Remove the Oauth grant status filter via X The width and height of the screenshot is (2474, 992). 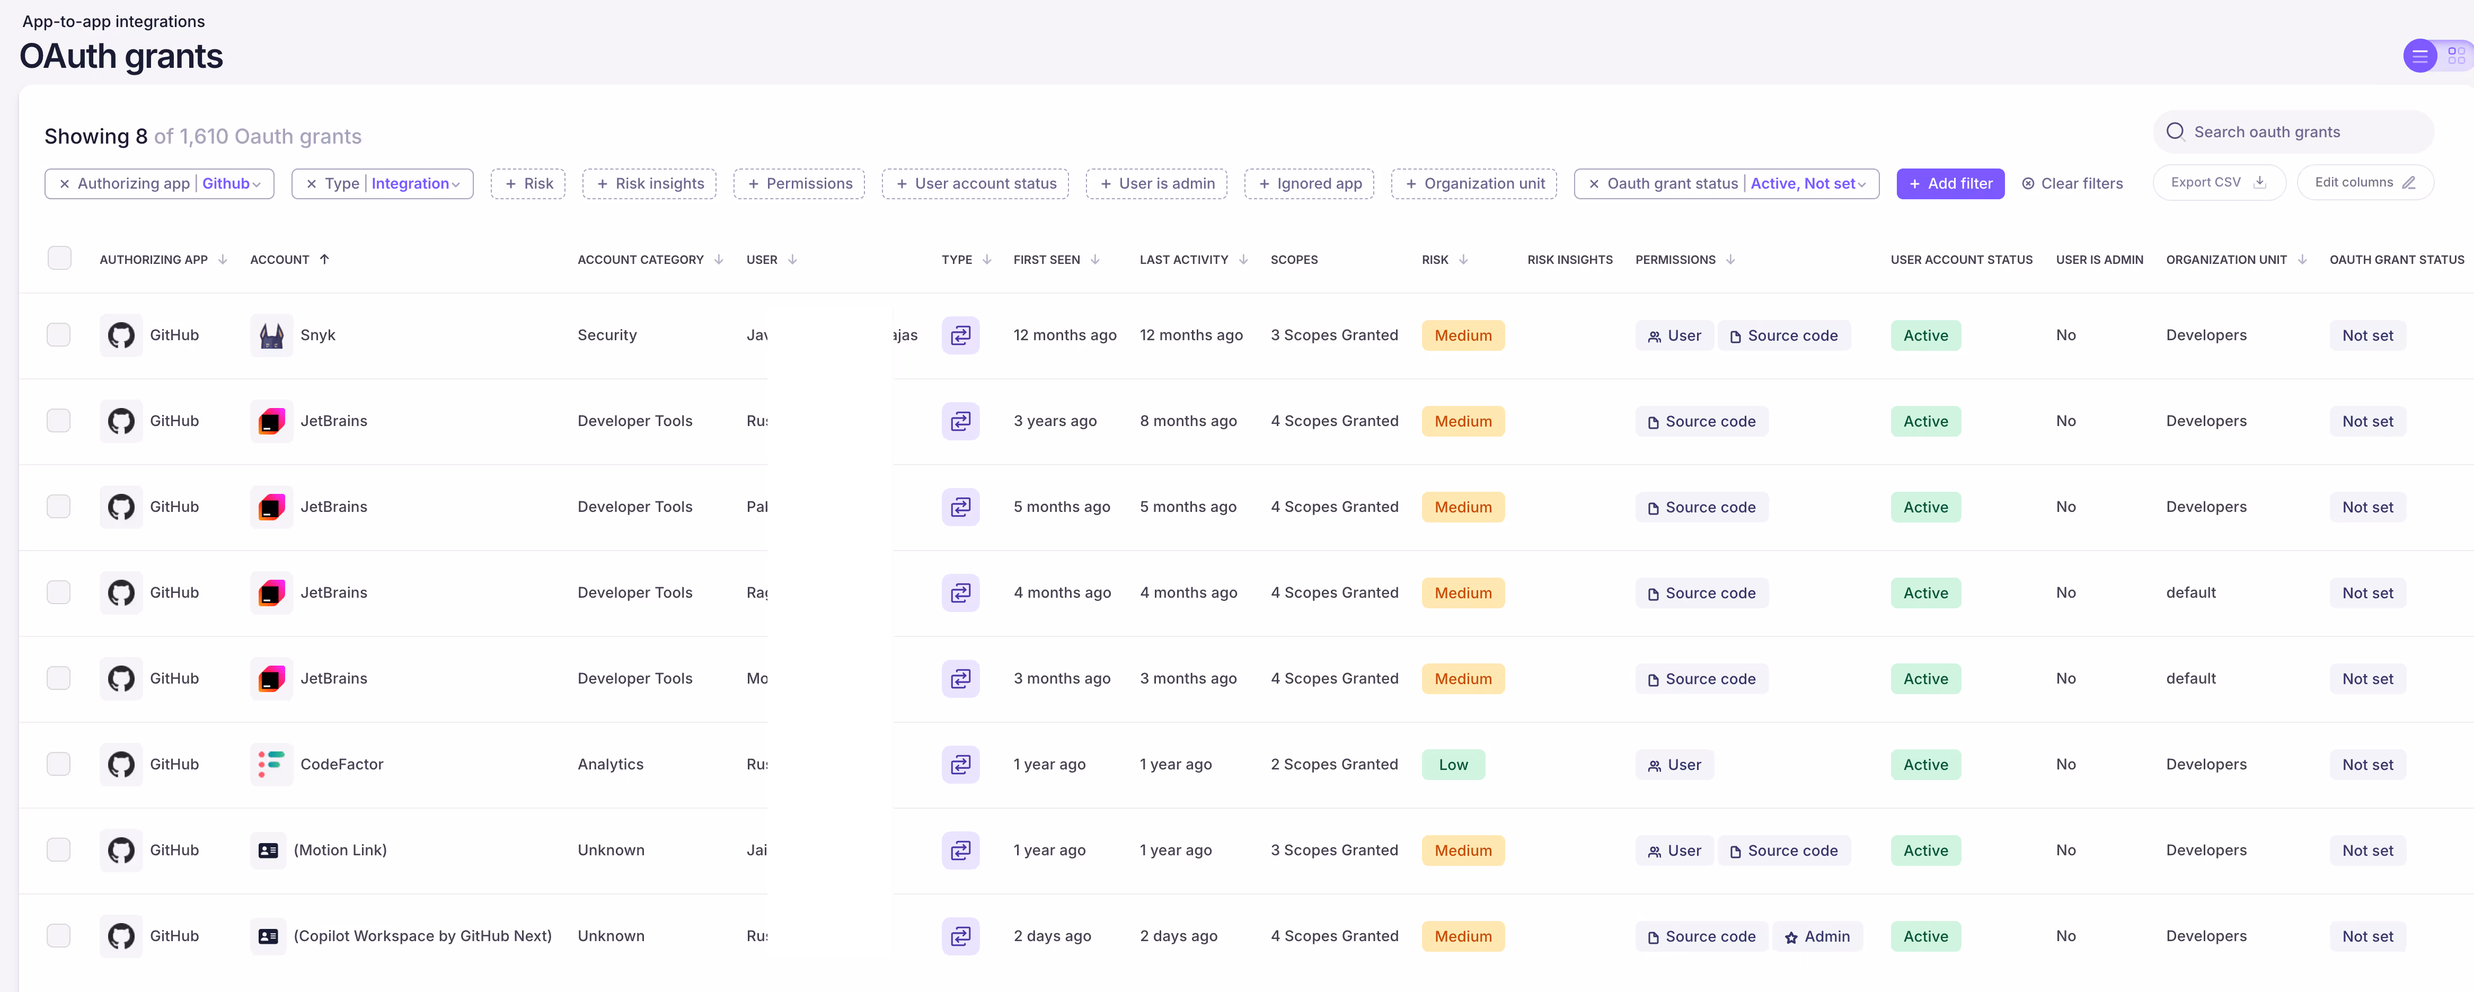pyautogui.click(x=1594, y=183)
